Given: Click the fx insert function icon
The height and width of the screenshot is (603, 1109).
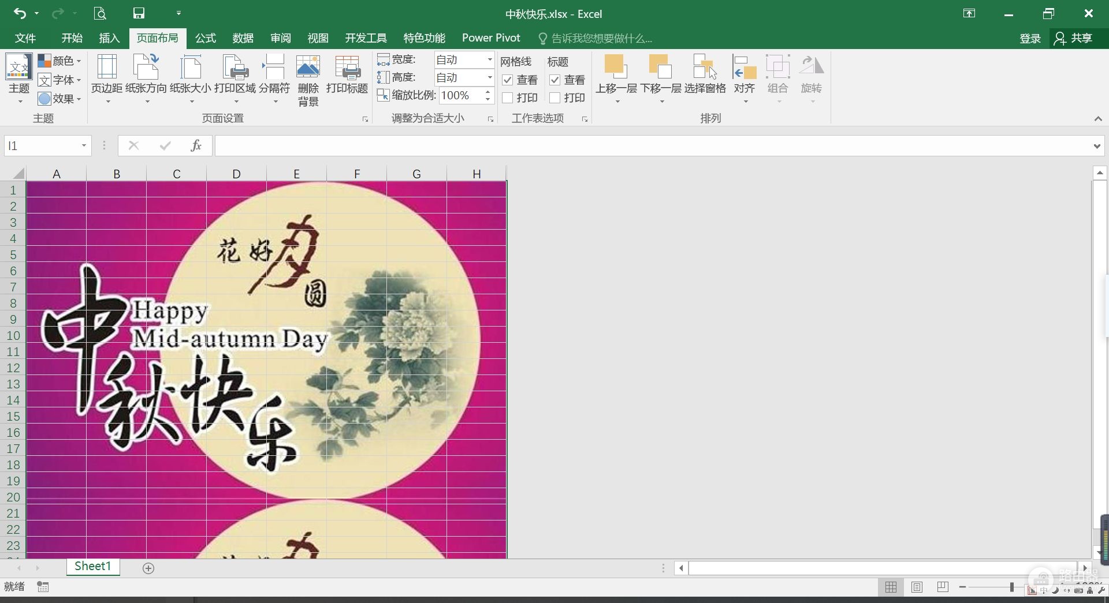Looking at the screenshot, I should coord(196,145).
